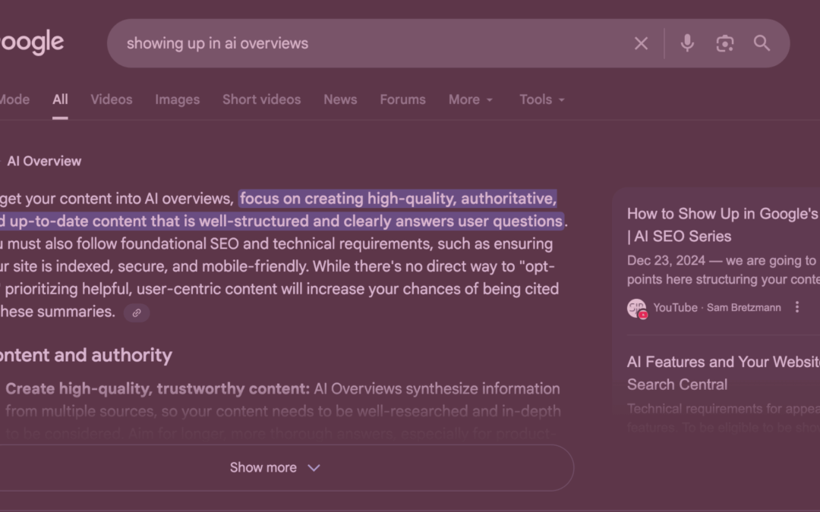
Task: Click the YouTube channel avatar for Sam Bretzmann
Action: pos(637,307)
